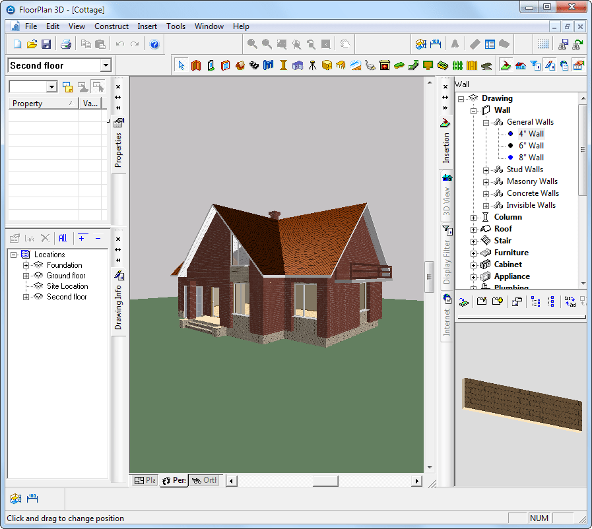Expand the Stud Walls tree node
Screen dimensions: 592x529
(x=486, y=170)
